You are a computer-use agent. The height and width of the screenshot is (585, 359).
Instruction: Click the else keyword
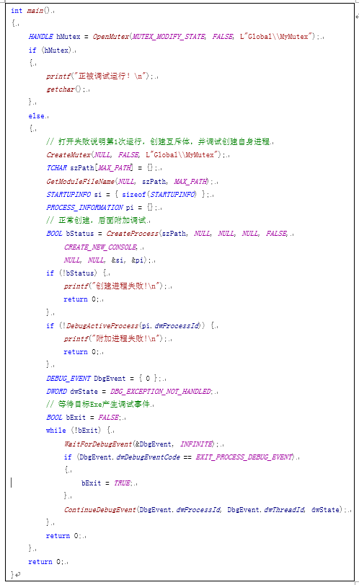pyautogui.click(x=36, y=116)
